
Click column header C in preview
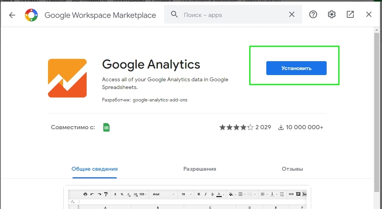210,207
